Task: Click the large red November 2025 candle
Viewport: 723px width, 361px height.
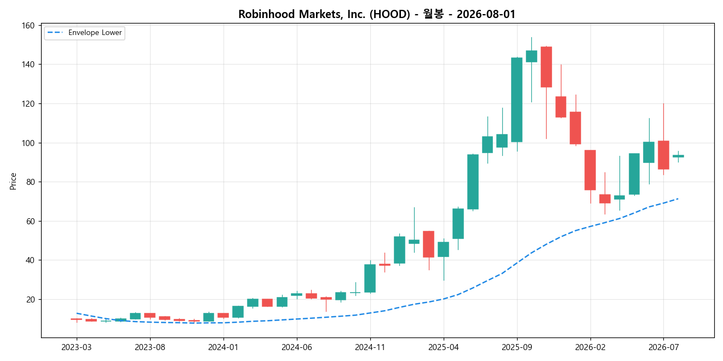Action: tap(546, 67)
